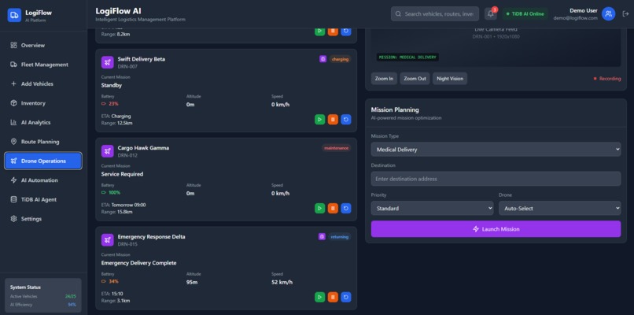Click the Swift Delivery Beta battery icon
The image size is (634, 315).
click(104, 104)
